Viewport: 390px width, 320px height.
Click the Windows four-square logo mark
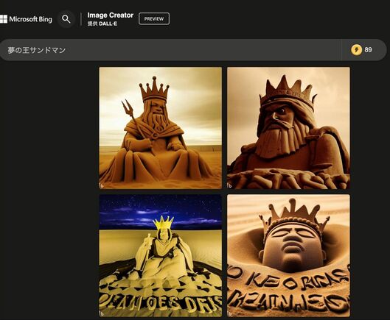[x=4, y=19]
